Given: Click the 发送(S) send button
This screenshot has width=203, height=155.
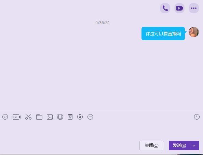Looking at the screenshot, I should (x=179, y=145).
